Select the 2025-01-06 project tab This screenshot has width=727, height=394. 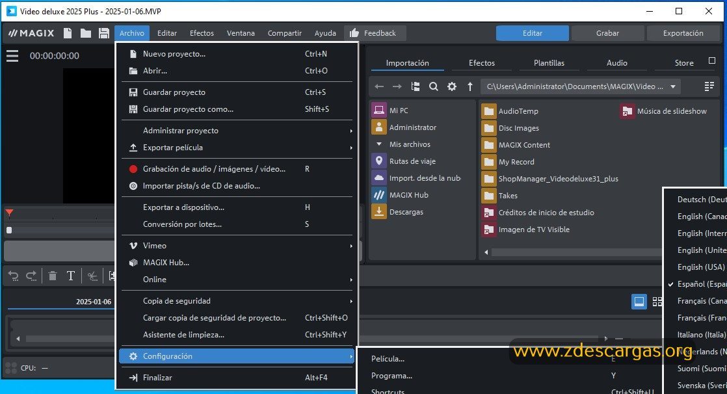coord(94,302)
